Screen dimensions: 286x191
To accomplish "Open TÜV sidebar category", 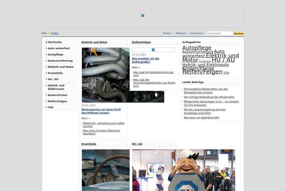I will click(x=51, y=107).
